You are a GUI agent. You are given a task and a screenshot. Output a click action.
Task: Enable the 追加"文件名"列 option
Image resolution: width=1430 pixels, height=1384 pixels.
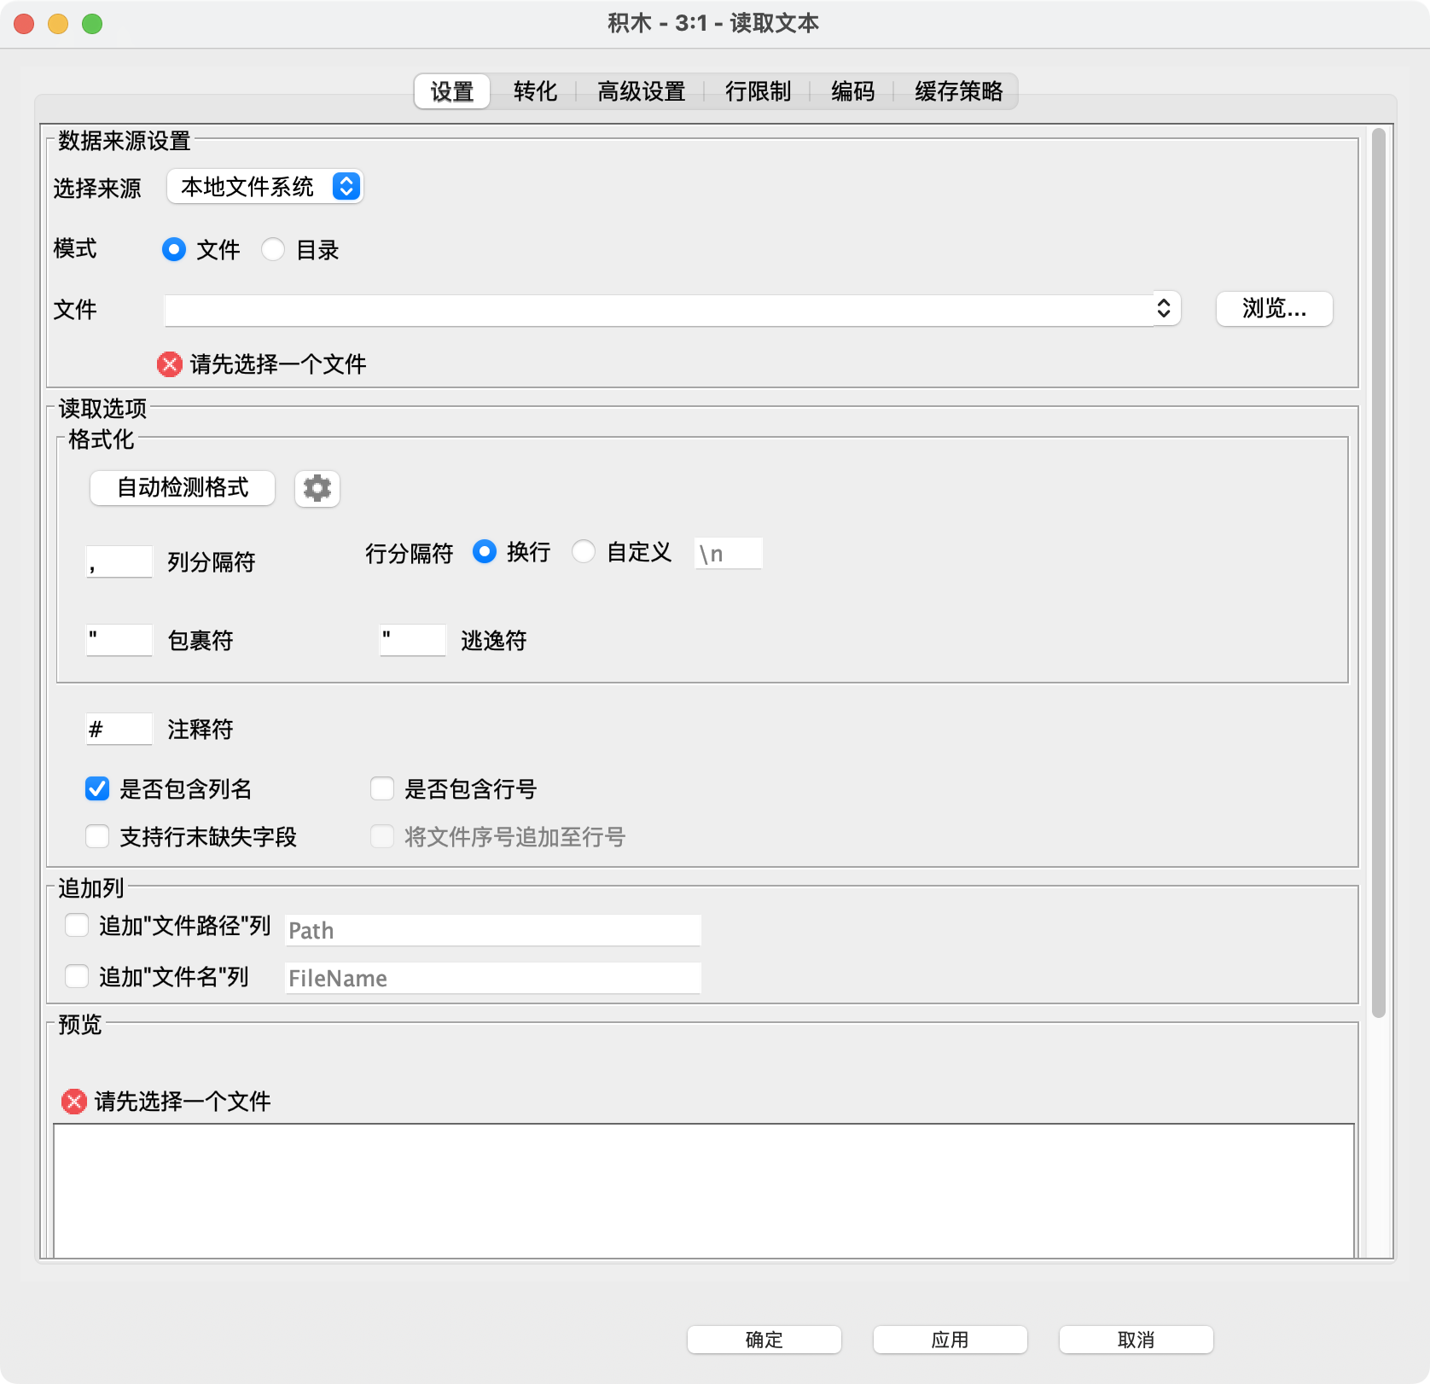[76, 977]
